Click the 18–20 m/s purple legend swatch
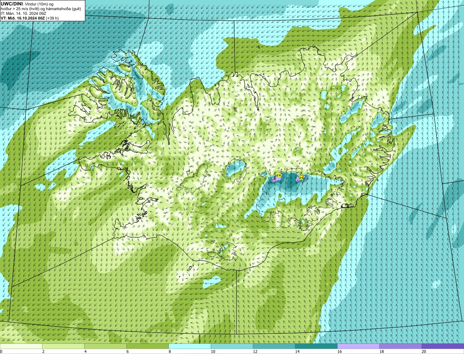The height and width of the screenshot is (354, 464). 401,346
